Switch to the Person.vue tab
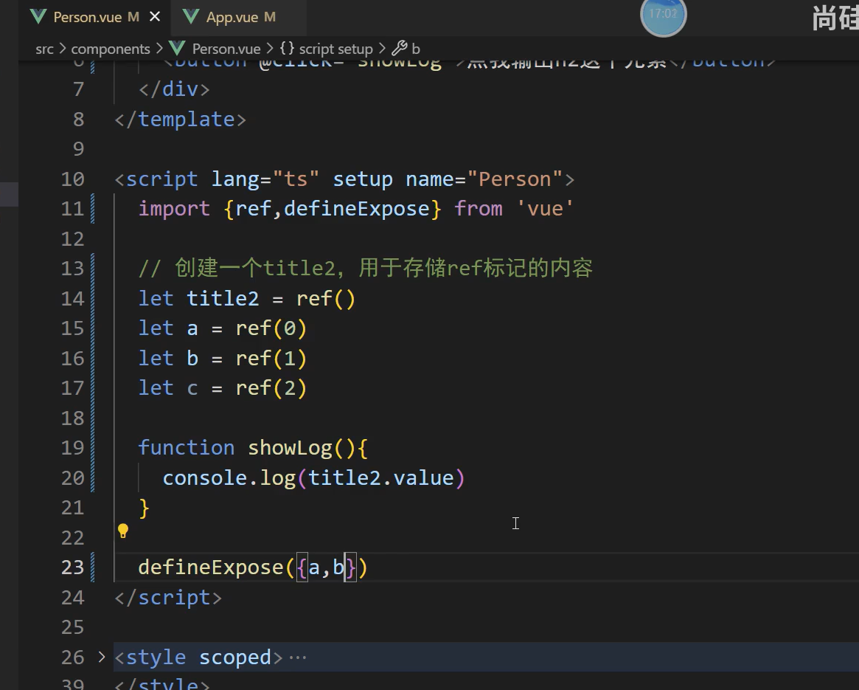Image resolution: width=859 pixels, height=690 pixels. [88, 17]
